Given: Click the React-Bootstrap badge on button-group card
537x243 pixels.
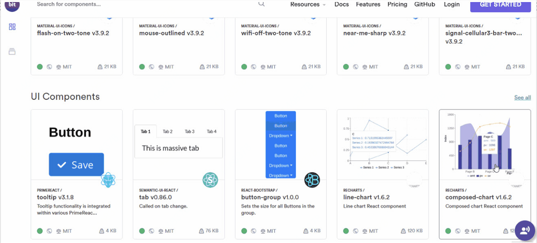Looking at the screenshot, I should point(312,180).
